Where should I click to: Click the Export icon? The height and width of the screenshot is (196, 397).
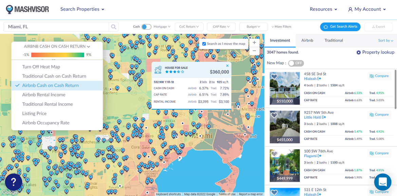[378, 26]
